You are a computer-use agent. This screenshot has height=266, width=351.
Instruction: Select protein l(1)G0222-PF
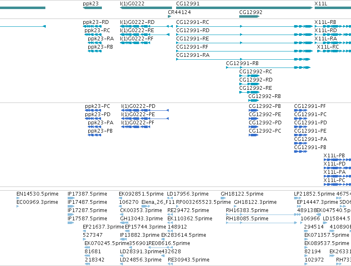(138, 123)
